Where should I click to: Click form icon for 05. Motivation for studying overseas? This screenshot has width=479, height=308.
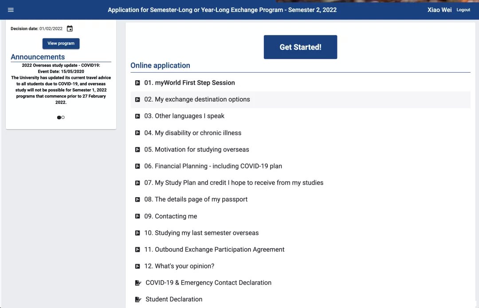click(x=137, y=150)
